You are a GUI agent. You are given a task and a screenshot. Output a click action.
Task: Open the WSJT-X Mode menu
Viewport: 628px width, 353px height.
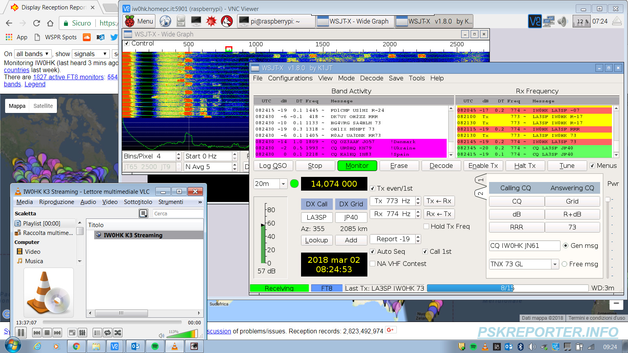tap(346, 78)
